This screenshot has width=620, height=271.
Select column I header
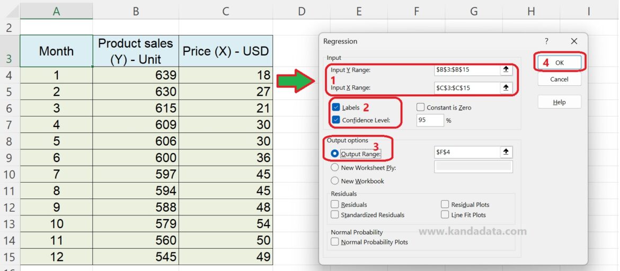coord(589,12)
